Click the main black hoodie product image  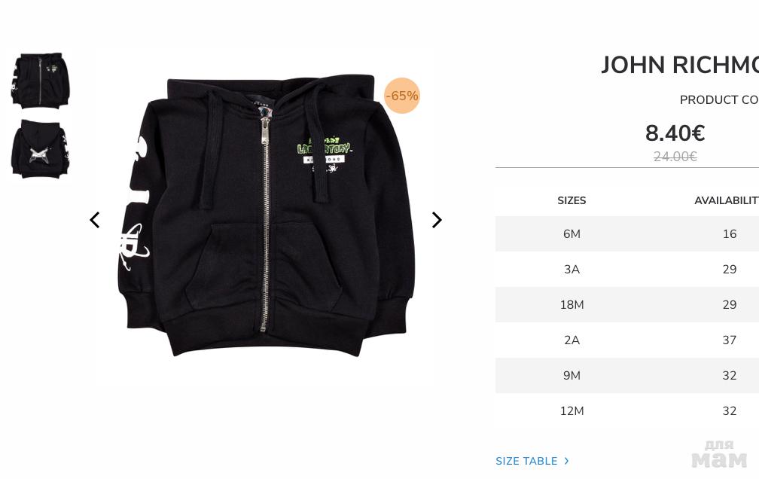click(x=266, y=215)
